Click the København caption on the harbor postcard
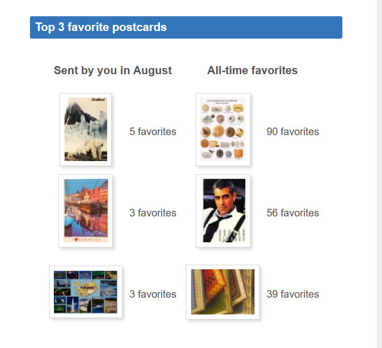 pos(86,240)
